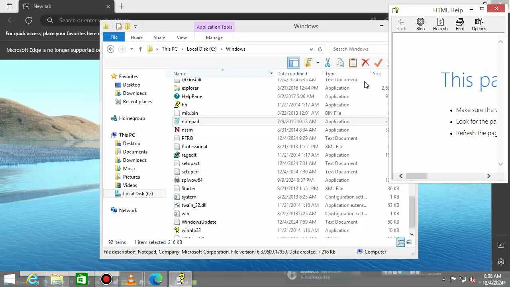This screenshot has width=510, height=287.
Task: Sort by Type column header
Action: click(x=330, y=74)
